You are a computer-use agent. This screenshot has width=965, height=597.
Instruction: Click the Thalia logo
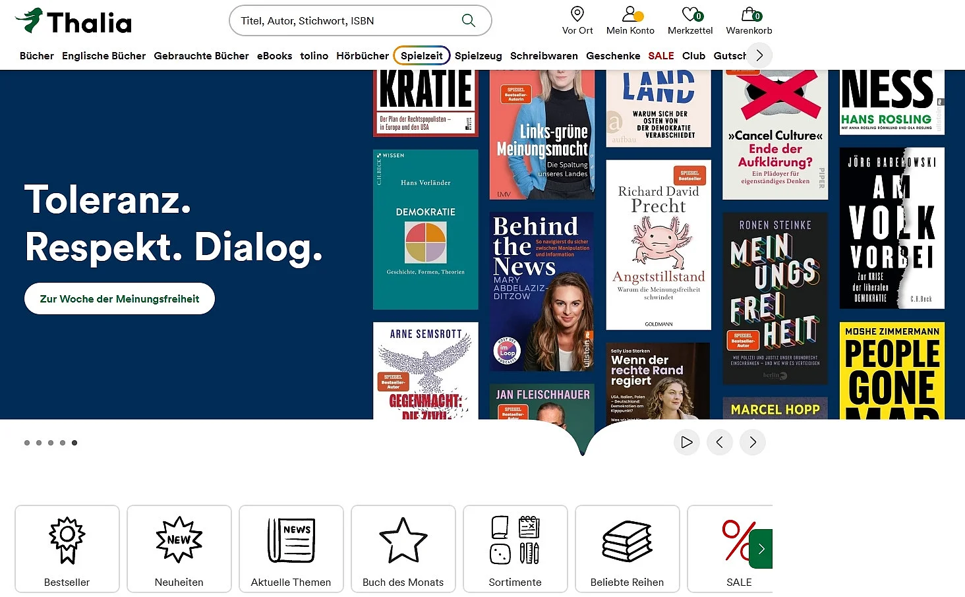click(x=73, y=21)
